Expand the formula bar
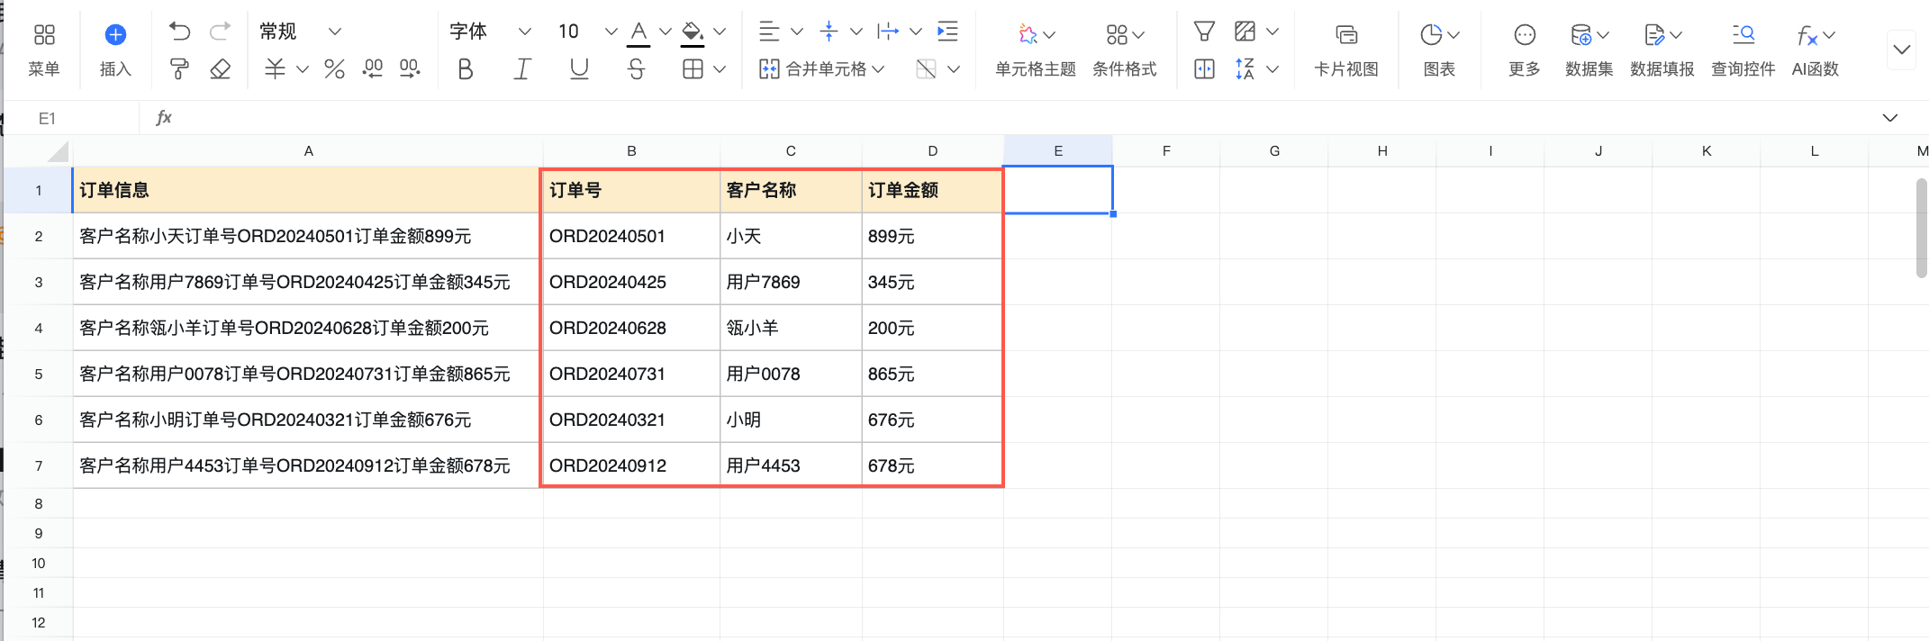 click(1890, 118)
